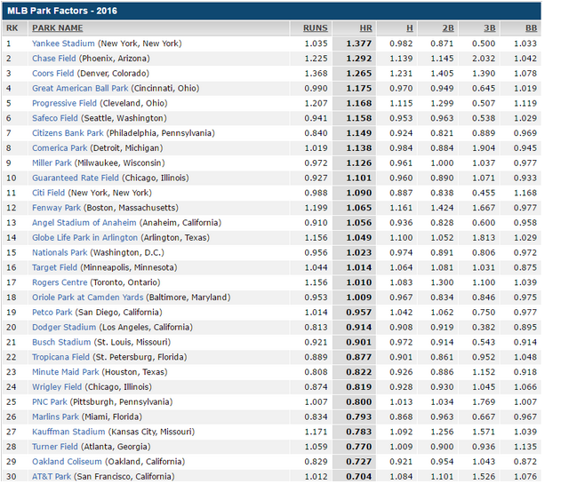The width and height of the screenshot is (569, 484).
Task: Sort table by 3B column header
Action: coord(490,28)
